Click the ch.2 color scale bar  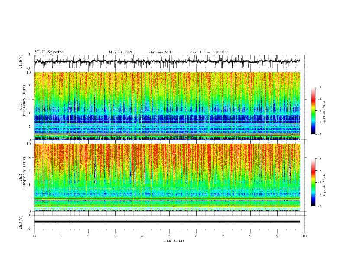[x=313, y=182]
